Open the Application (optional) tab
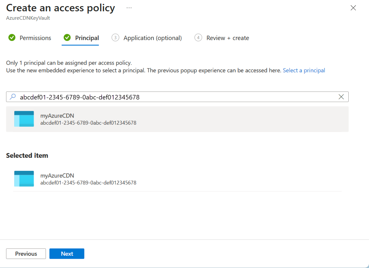The image size is (369, 268). click(153, 38)
